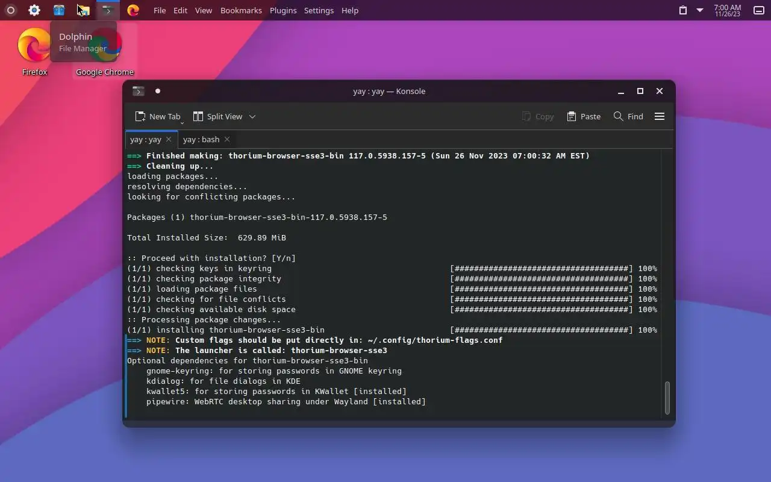Click the show desktop icon in the panel

tap(759, 10)
